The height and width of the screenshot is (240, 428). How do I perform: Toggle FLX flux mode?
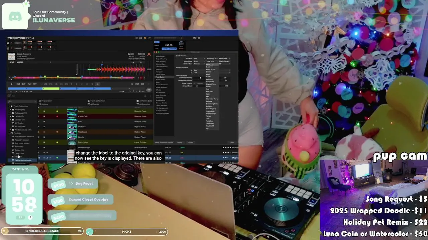(29, 84)
